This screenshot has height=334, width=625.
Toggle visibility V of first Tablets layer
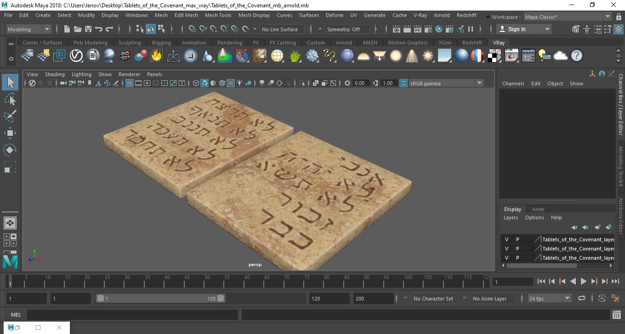tap(506, 239)
